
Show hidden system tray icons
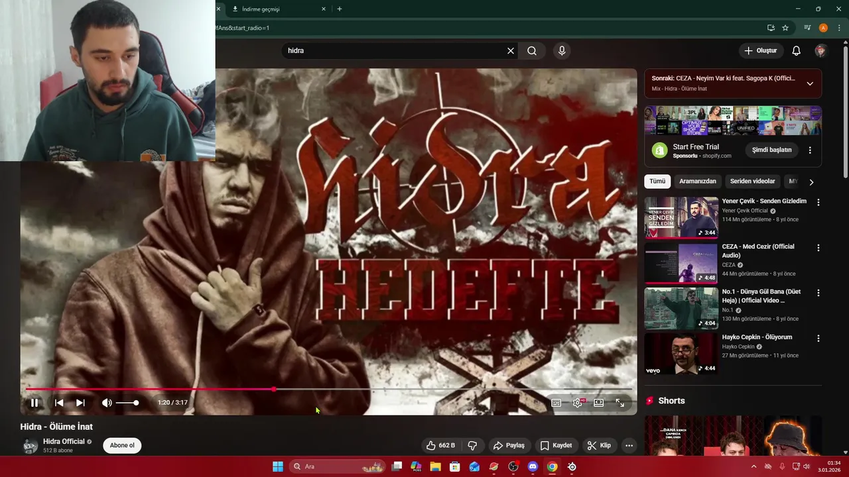[x=753, y=466]
